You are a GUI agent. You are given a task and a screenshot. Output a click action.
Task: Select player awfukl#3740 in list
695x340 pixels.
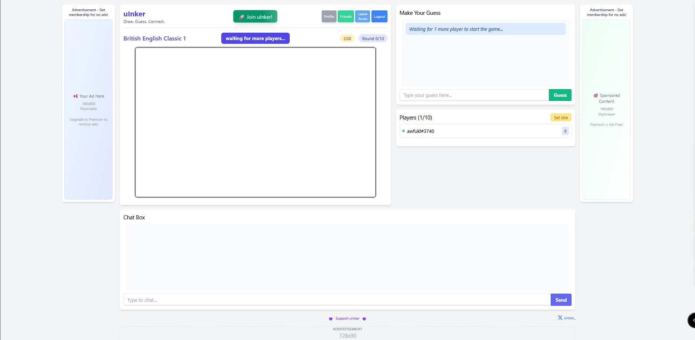pyautogui.click(x=485, y=131)
